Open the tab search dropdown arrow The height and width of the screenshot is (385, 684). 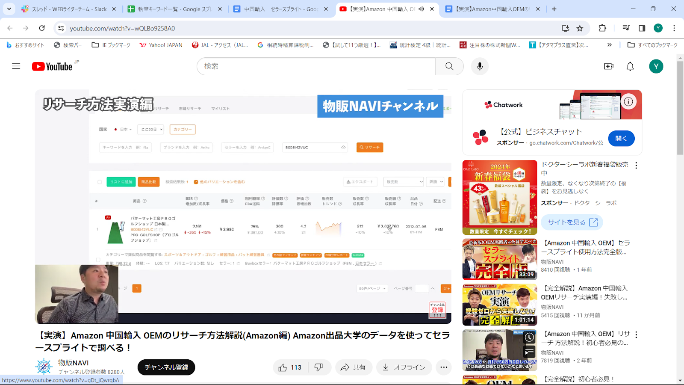(9, 9)
